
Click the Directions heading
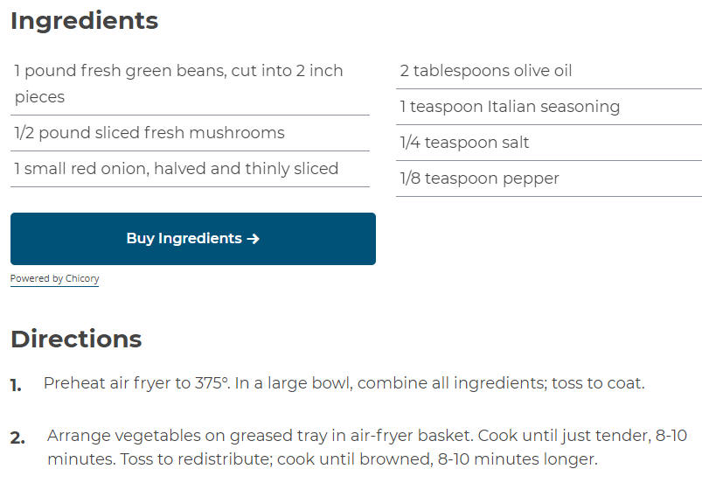pyautogui.click(x=76, y=339)
